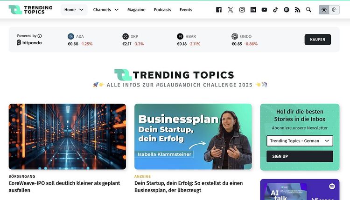
Task: Click the info icon next to Powered by
Action: [40, 36]
